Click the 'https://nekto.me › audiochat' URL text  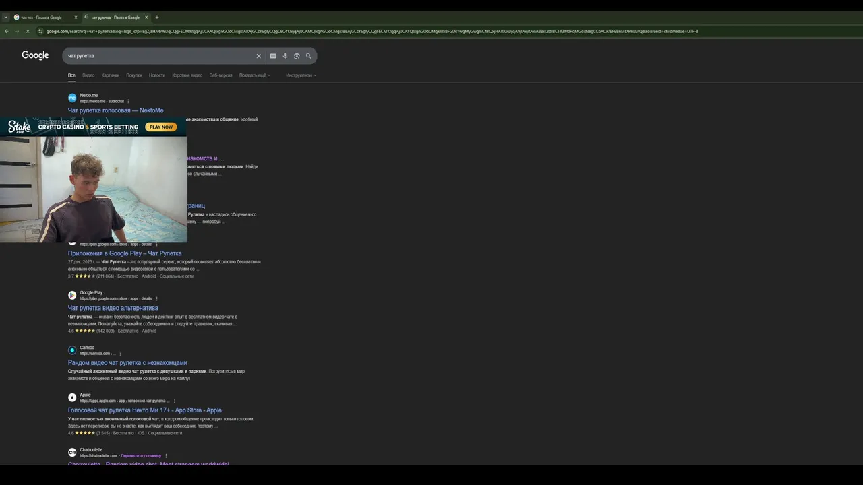(x=102, y=102)
